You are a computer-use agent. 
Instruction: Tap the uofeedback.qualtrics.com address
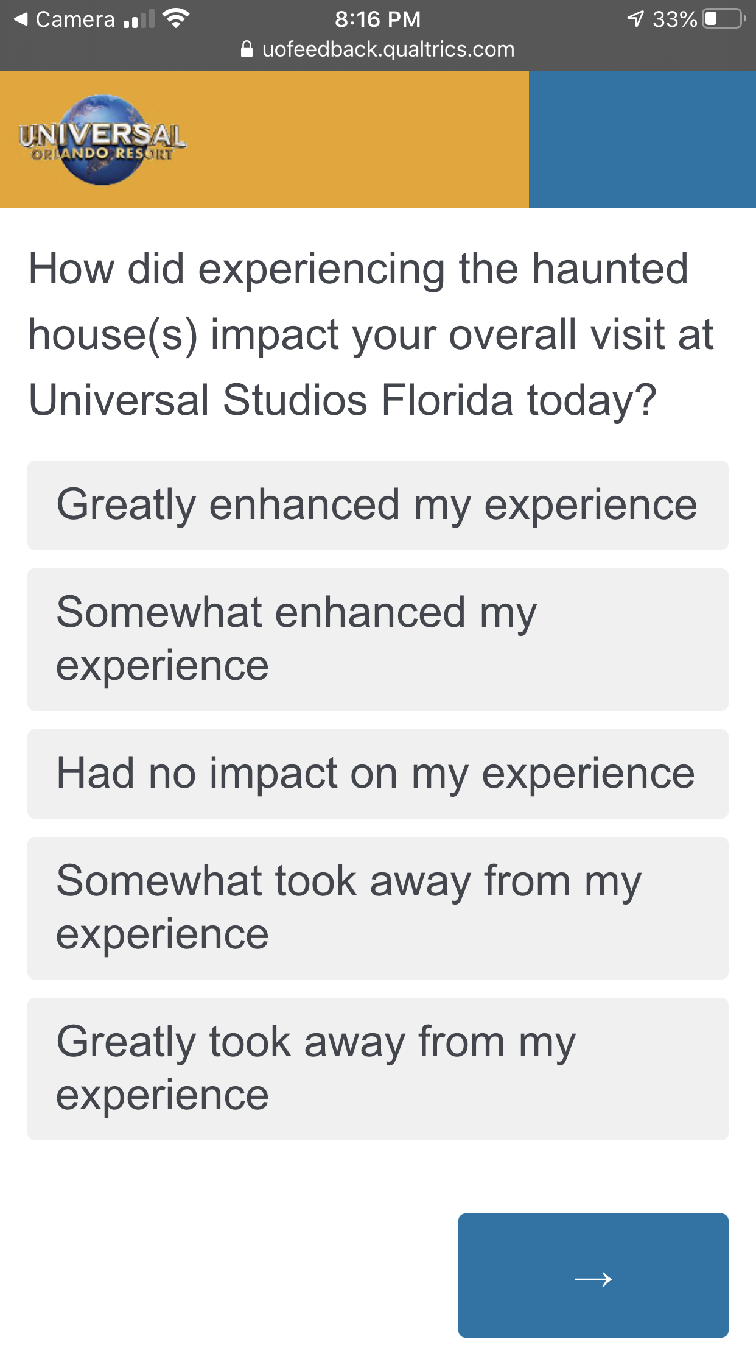388,49
